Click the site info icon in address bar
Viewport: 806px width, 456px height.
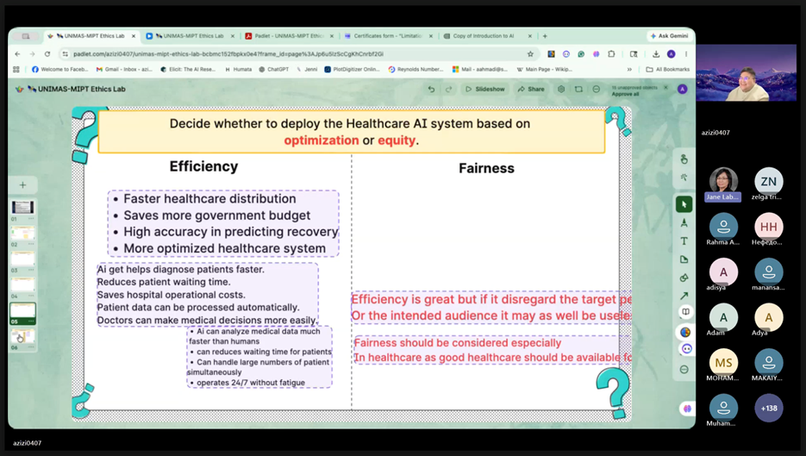(x=65, y=54)
